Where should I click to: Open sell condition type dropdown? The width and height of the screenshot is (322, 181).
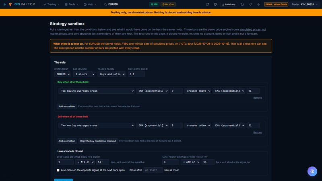[x=96, y=125]
